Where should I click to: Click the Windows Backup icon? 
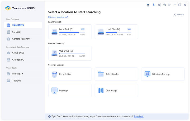click(147, 74)
